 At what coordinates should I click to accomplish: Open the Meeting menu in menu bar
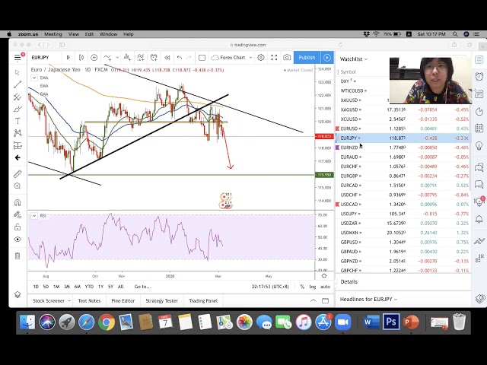click(x=53, y=34)
